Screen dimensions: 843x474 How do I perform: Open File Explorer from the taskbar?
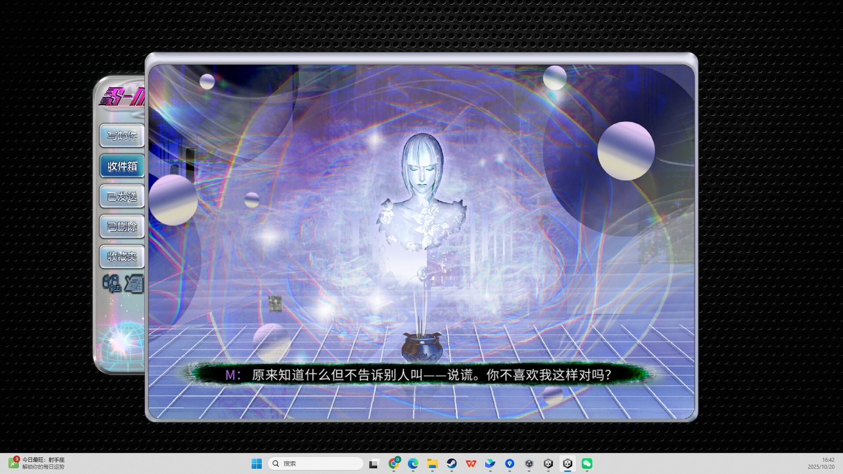(432, 463)
